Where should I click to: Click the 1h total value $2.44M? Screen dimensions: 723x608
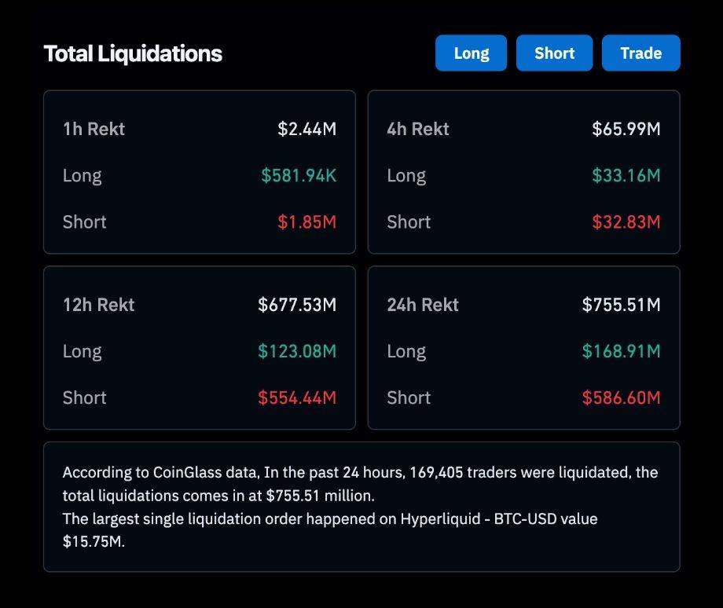(x=306, y=129)
